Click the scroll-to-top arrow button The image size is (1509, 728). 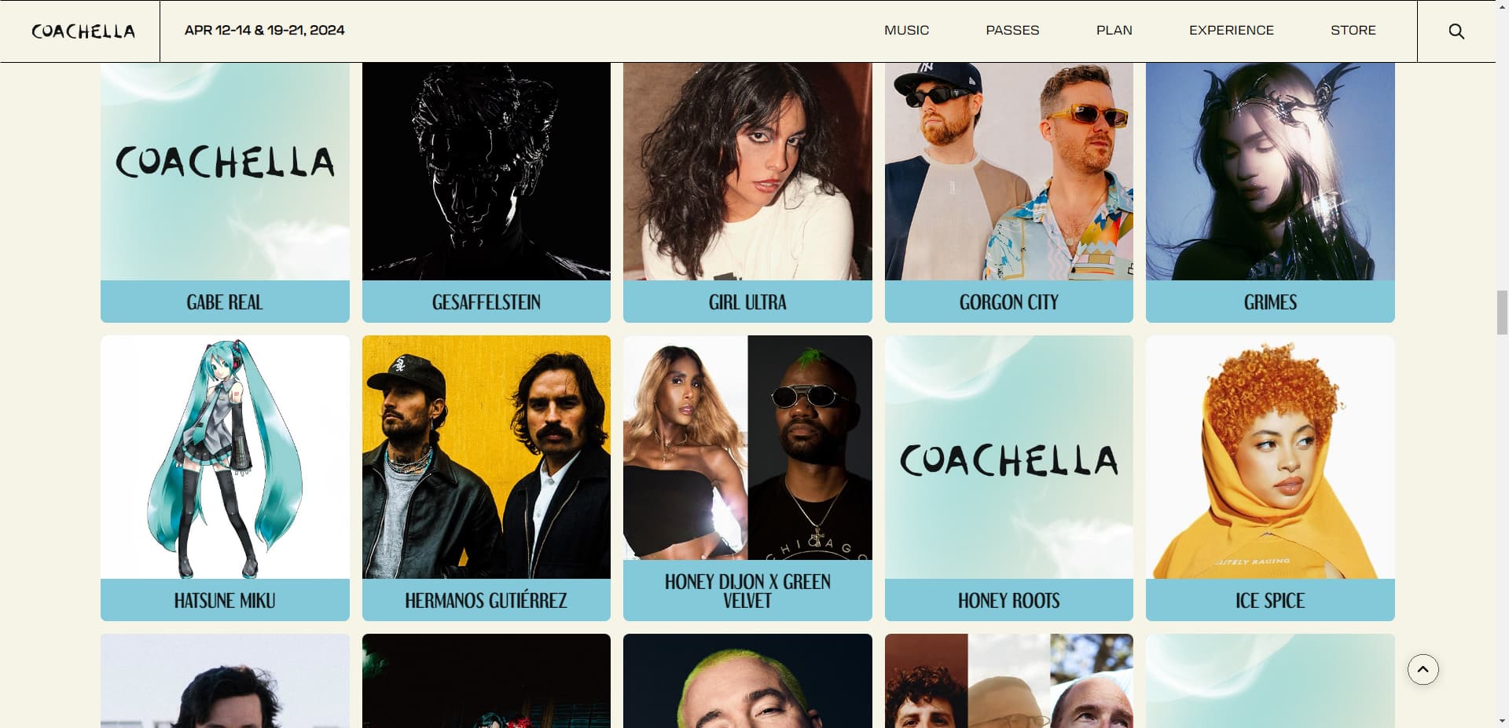(x=1423, y=669)
